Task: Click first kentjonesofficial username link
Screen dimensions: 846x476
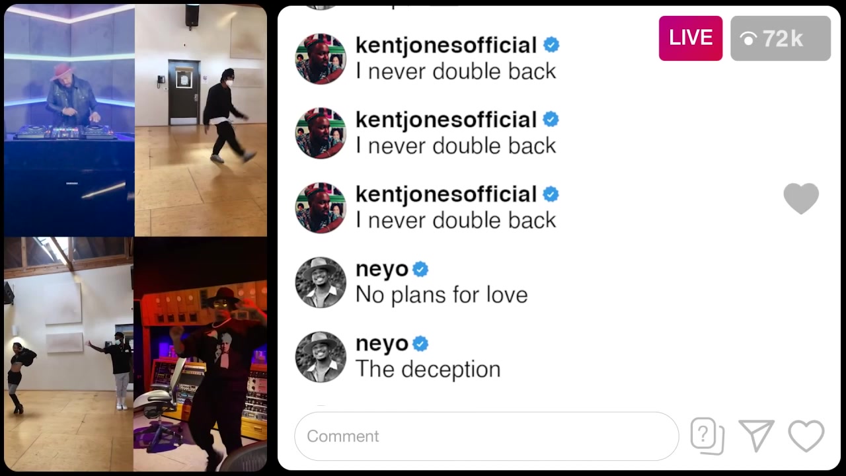Action: [x=446, y=45]
